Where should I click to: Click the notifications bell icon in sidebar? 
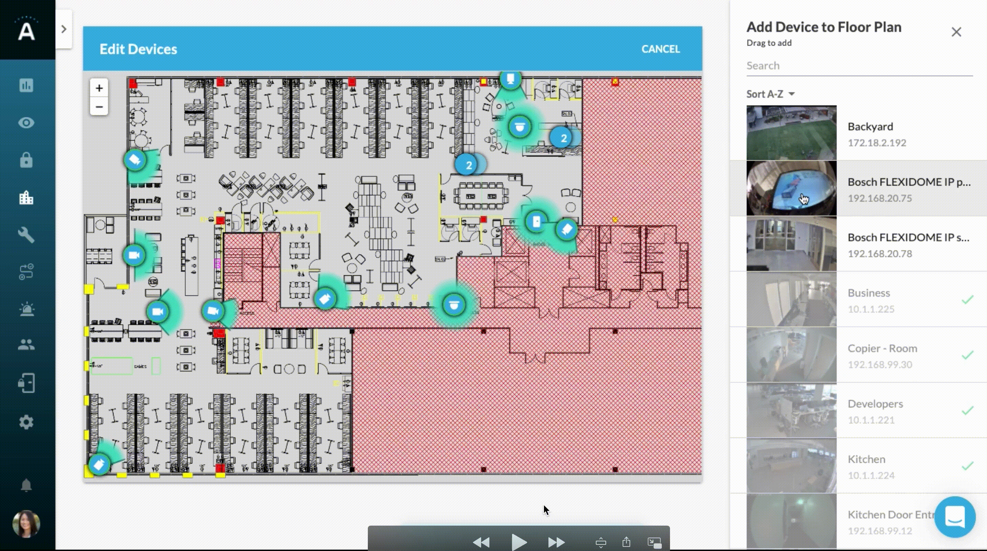(26, 485)
